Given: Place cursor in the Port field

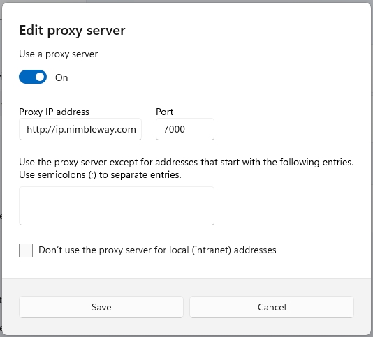Looking at the screenshot, I should click(x=185, y=129).
